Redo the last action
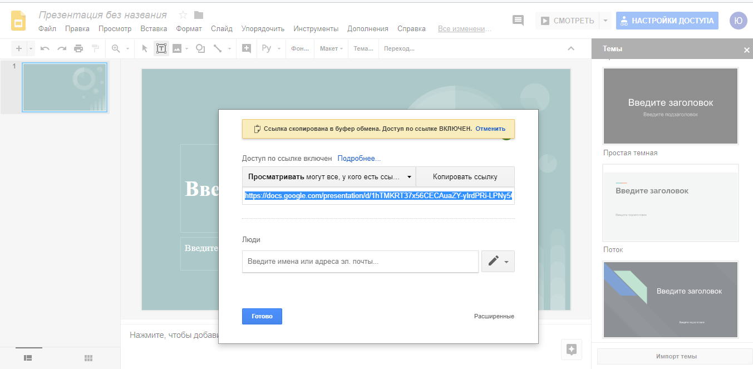This screenshot has width=753, height=369. coord(61,48)
